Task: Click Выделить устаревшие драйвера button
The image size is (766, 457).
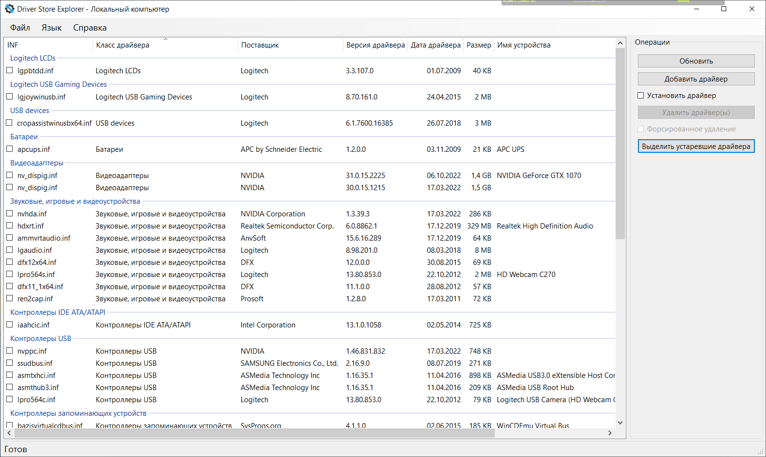Action: click(696, 147)
